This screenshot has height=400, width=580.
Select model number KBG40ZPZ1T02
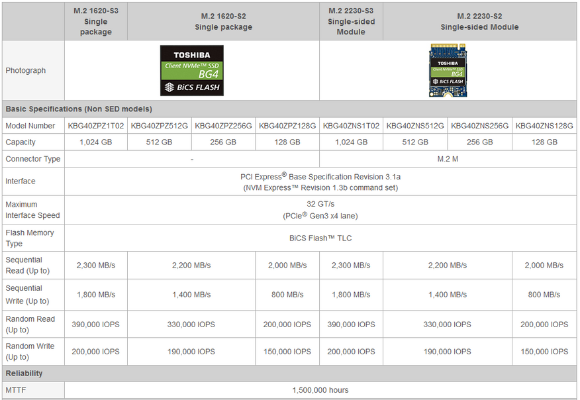pos(96,126)
